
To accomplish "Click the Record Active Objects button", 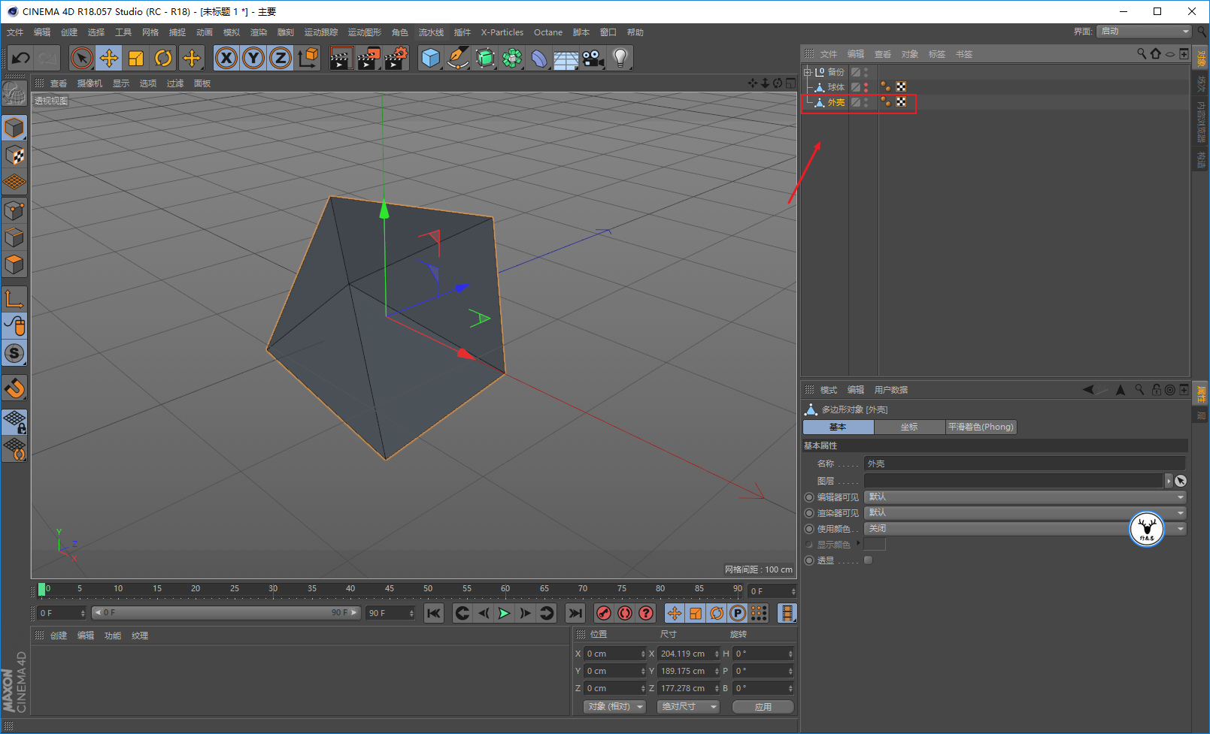I will pos(604,614).
